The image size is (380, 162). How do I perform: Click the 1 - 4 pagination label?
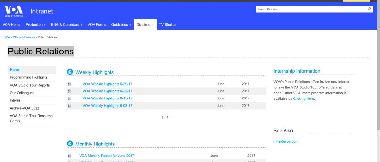pos(165,117)
